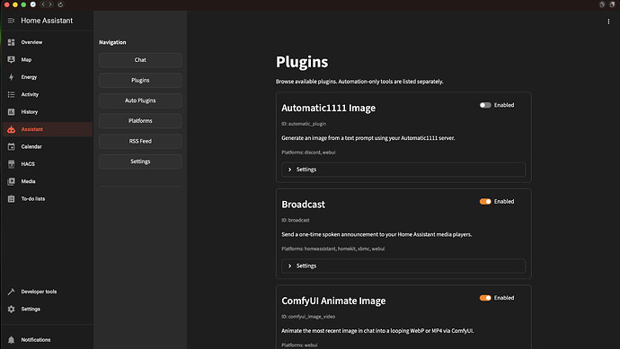Open the RSS Feed navigation button
Screen dimensions: 620x349
click(x=140, y=141)
